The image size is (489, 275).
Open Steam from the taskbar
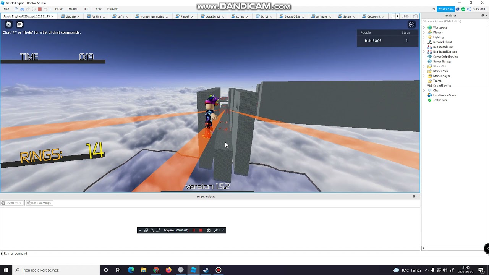click(x=206, y=270)
